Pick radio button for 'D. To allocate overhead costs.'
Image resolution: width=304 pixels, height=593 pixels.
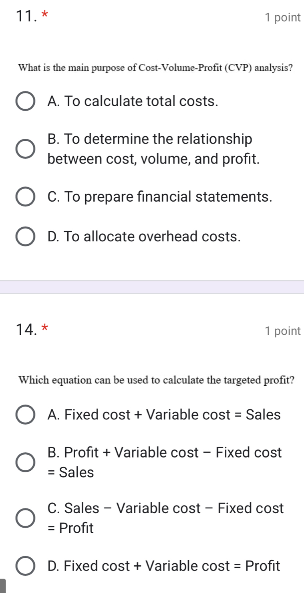tap(25, 237)
